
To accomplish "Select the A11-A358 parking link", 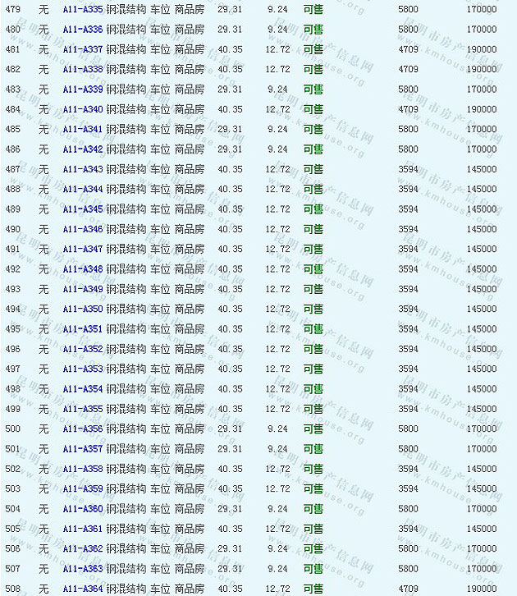I will point(83,469).
